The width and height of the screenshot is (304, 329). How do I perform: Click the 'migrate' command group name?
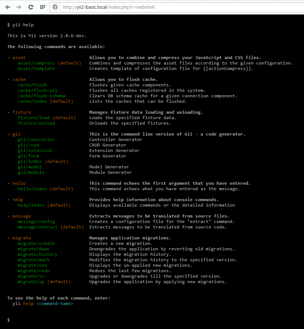(x=22, y=238)
